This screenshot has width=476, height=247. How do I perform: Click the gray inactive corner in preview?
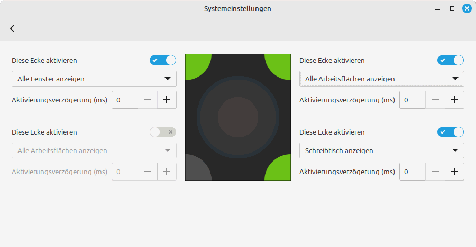(x=195, y=170)
